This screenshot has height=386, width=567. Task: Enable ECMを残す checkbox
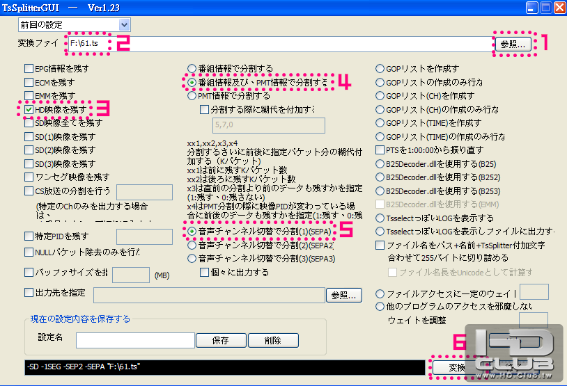29,82
